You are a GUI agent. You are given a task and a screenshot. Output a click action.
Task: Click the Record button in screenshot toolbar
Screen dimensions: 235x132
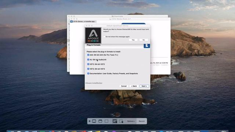(142, 121)
